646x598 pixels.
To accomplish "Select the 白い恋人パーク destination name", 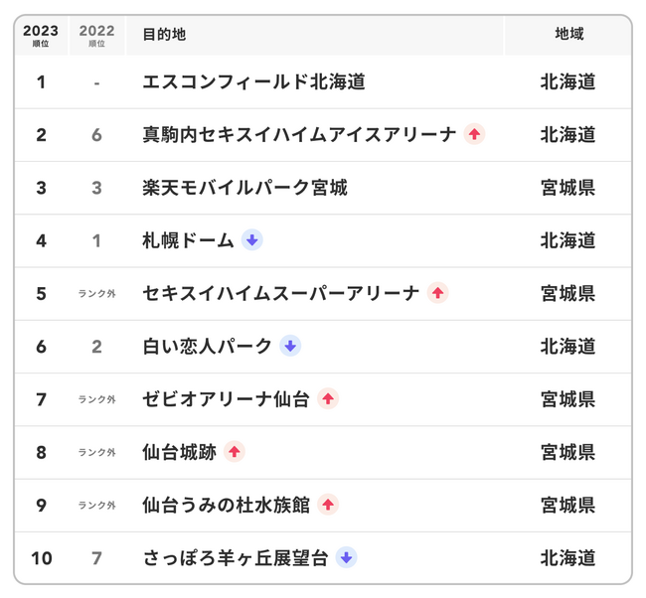I will pos(207,346).
